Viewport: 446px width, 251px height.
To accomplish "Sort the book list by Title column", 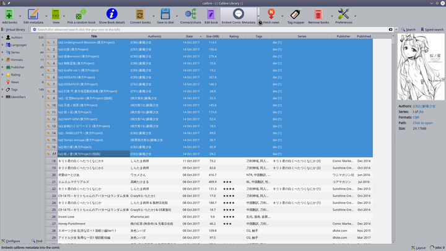I will tap(94, 36).
